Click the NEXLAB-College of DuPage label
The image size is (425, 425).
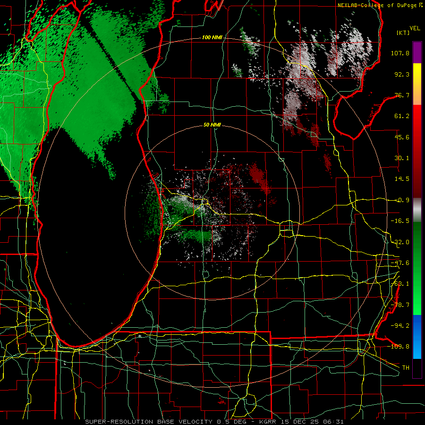(377, 5)
